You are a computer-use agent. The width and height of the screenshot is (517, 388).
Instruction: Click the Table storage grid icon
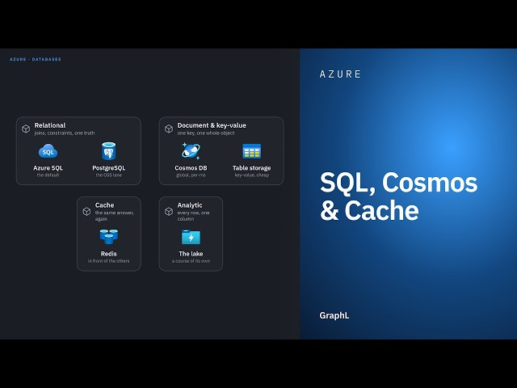(251, 151)
